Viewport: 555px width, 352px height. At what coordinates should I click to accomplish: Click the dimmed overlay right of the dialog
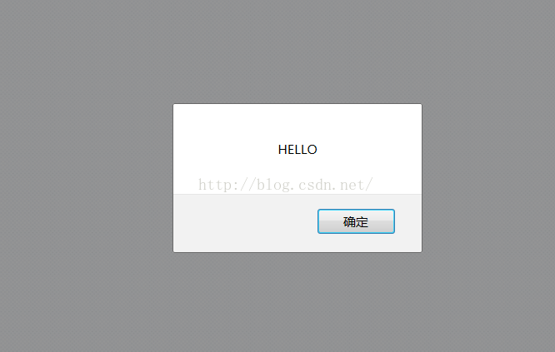[488, 178]
